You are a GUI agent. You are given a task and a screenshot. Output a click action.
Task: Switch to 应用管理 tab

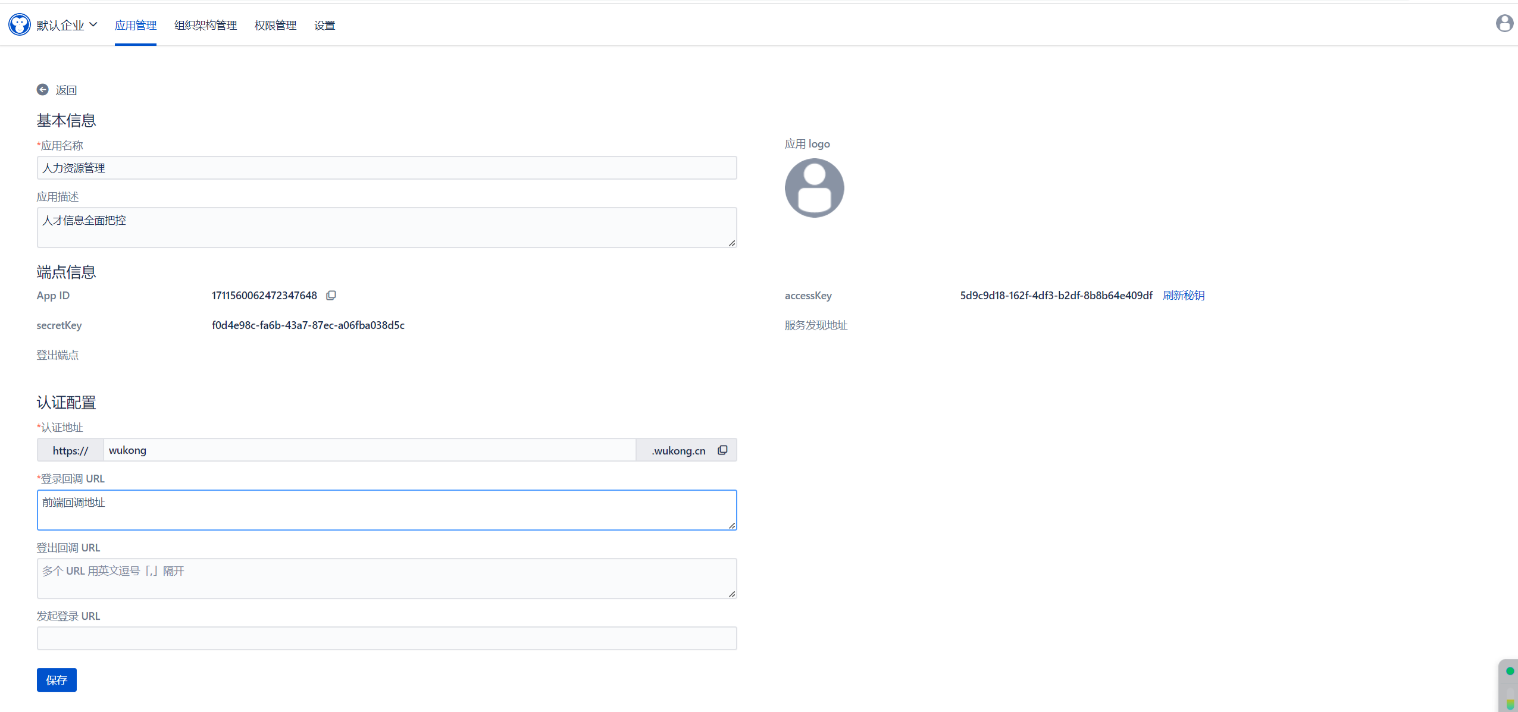[136, 25]
